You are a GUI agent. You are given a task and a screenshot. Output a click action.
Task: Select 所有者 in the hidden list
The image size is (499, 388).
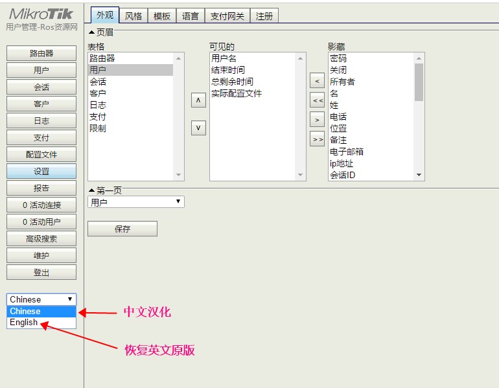point(371,82)
